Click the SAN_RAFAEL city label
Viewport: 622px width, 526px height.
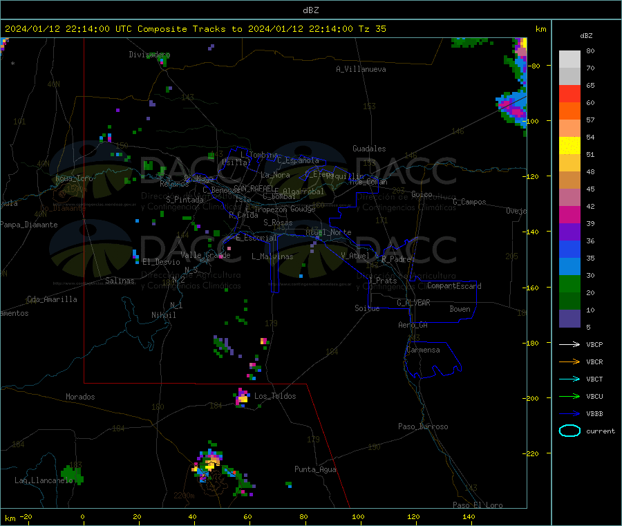coord(254,188)
